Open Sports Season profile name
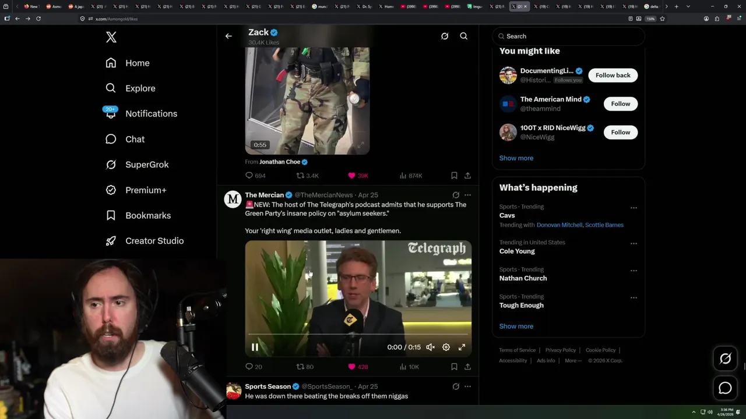This screenshot has width=746, height=419. click(268, 386)
